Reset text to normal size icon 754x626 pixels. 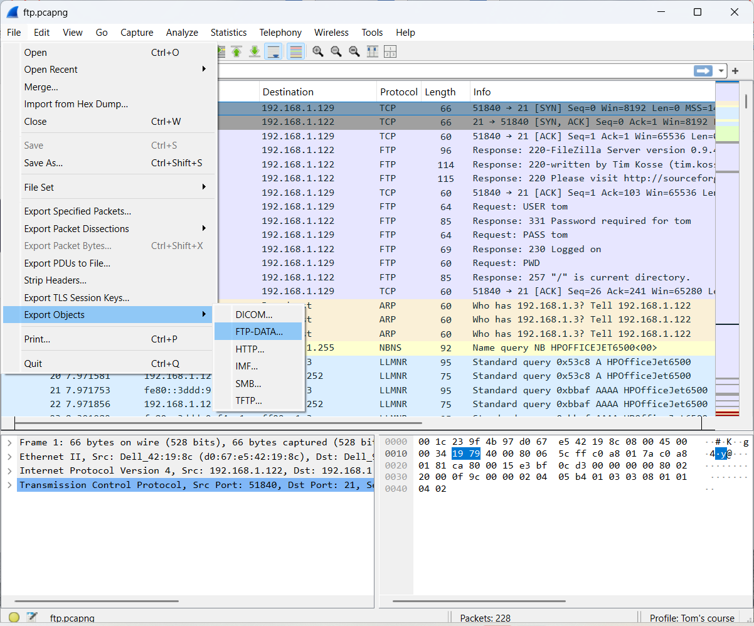[x=354, y=51]
